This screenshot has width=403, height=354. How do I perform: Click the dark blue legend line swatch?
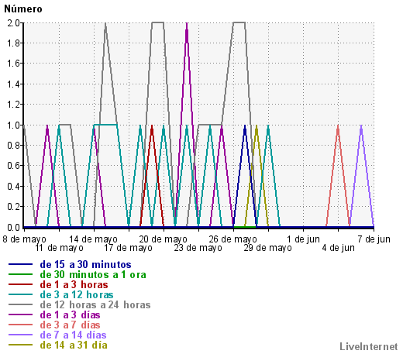pyautogui.click(x=20, y=264)
